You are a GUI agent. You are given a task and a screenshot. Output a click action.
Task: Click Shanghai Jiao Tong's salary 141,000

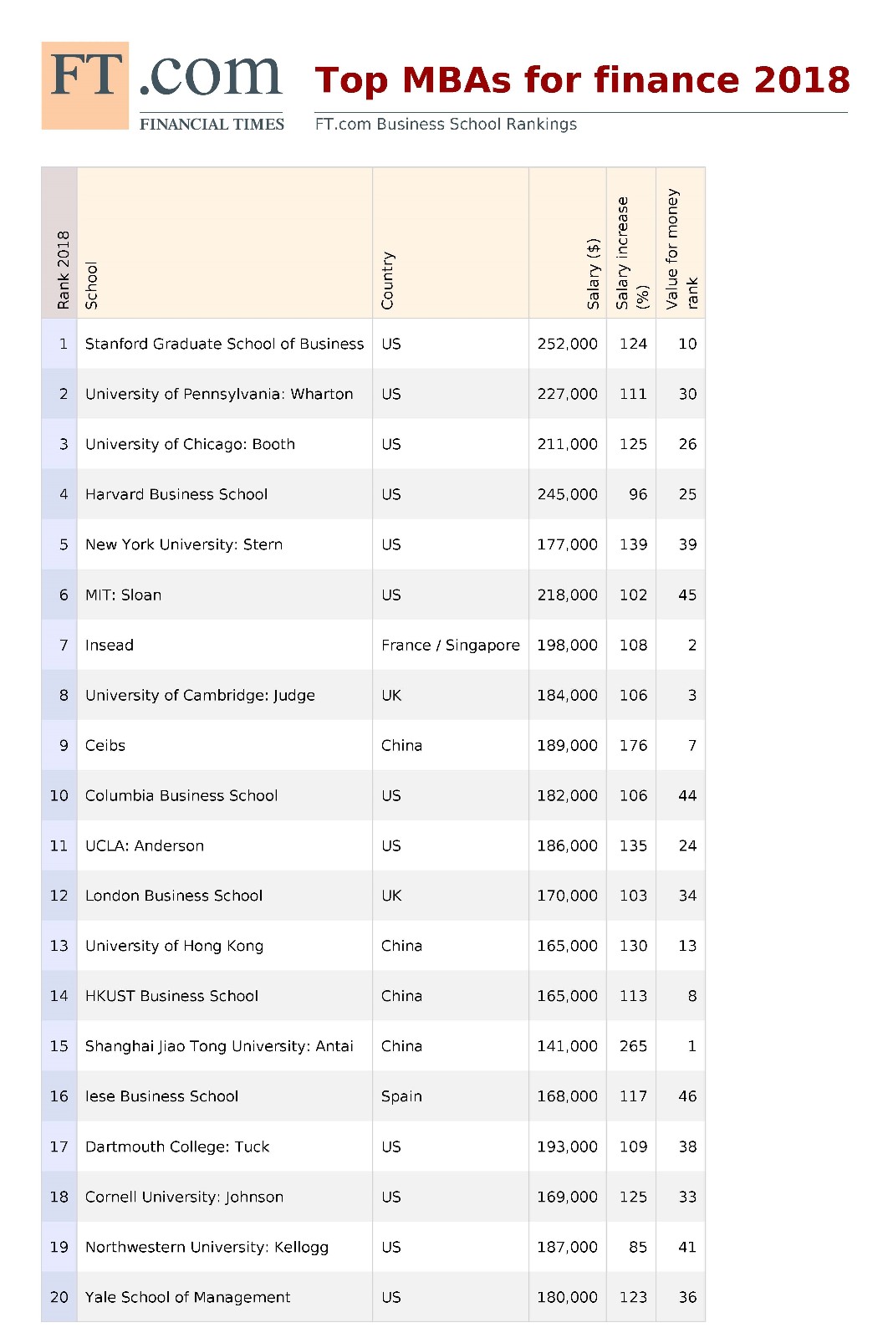tap(568, 1046)
